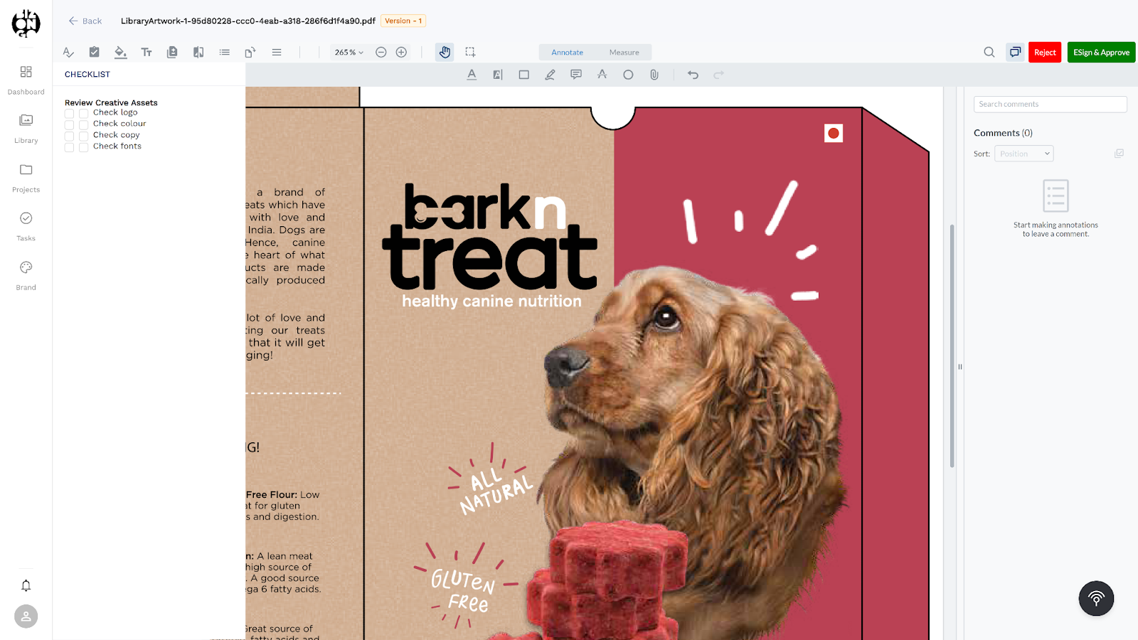This screenshot has height=640, width=1138.
Task: Click the comments panel divider handle
Action: (x=959, y=367)
